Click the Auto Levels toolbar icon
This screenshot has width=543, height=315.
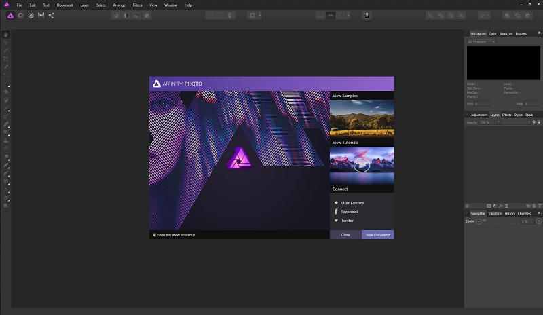point(116,15)
